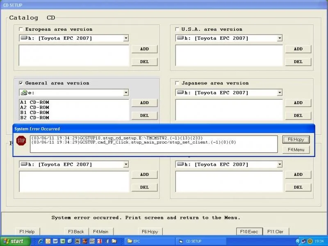The width and height of the screenshot is (328, 246).
Task: Uncheck General area version
Action: pyautogui.click(x=21, y=83)
